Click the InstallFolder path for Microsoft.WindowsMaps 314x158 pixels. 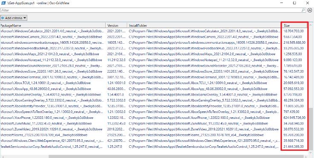[202, 54]
